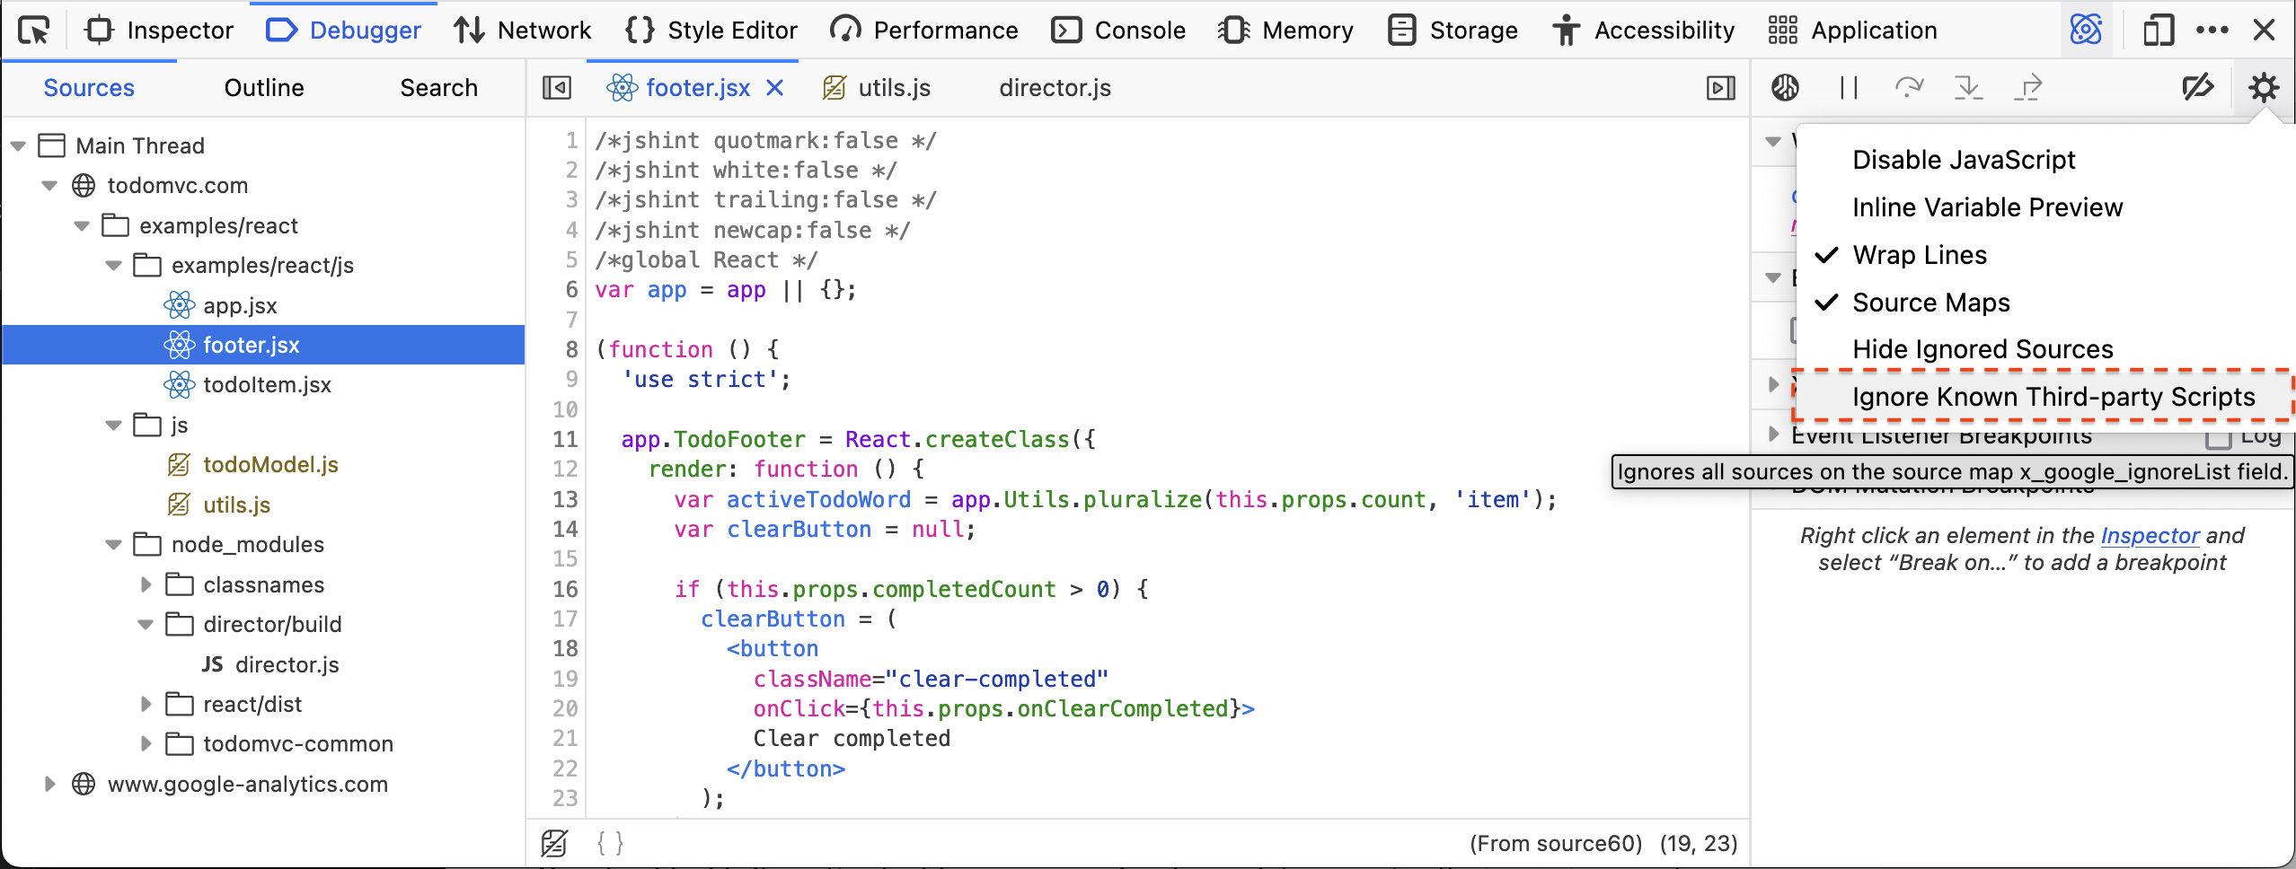Select Disable JavaScript from the menu

[1963, 160]
